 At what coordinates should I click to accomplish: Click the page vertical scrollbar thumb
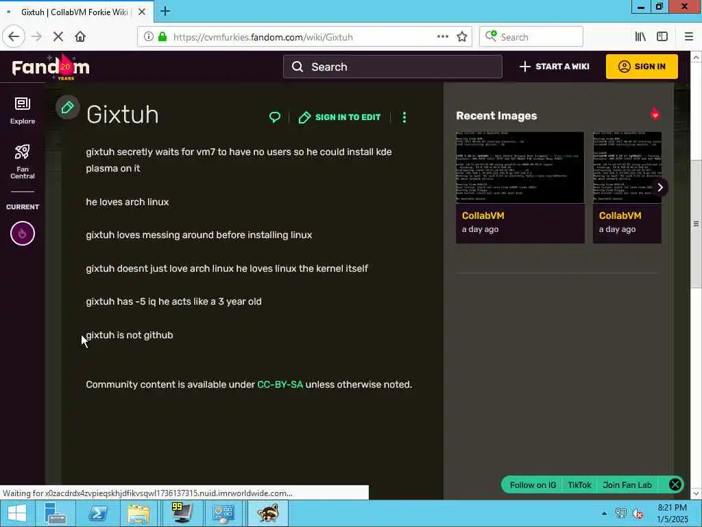[696, 223]
